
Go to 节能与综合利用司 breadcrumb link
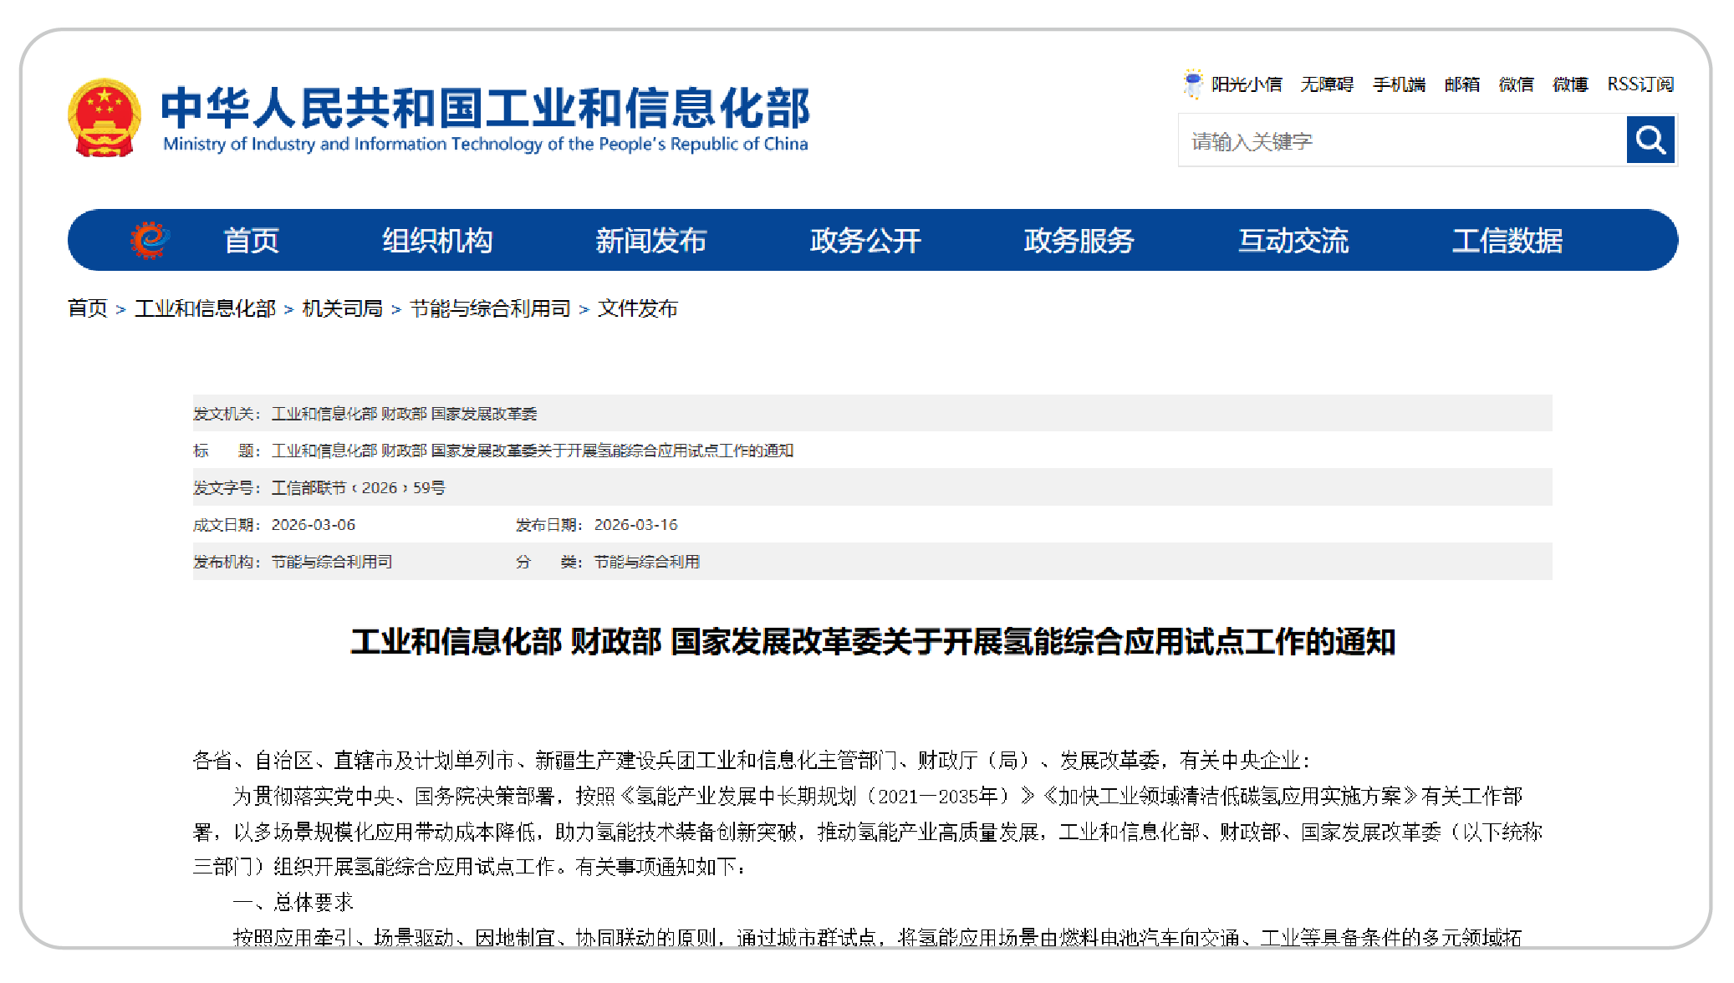[x=490, y=308]
